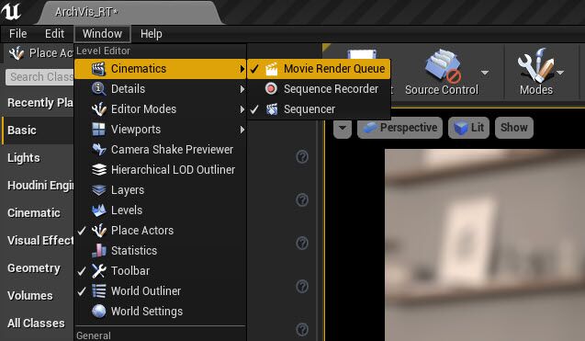Click the Camera Shake Previewer icon
The image size is (585, 341).
coord(98,150)
